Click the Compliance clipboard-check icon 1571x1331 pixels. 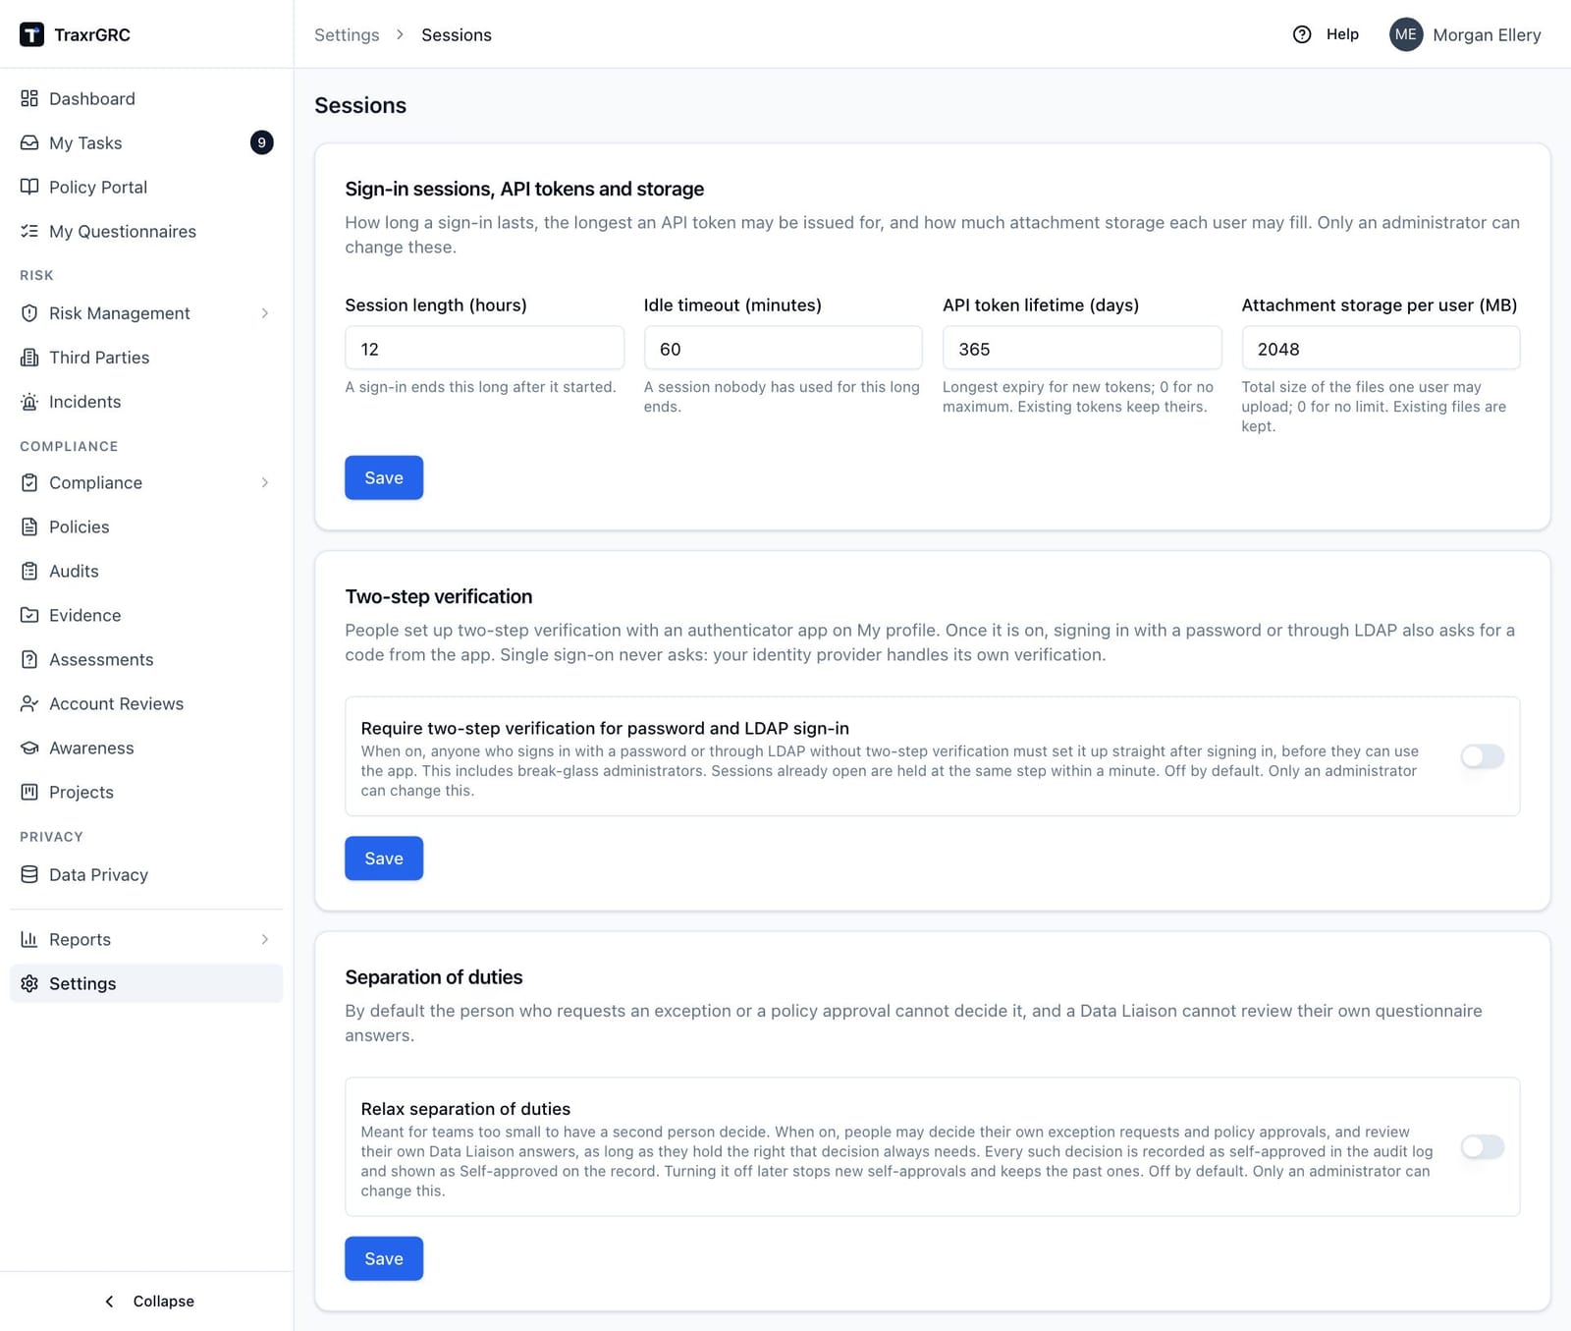click(29, 482)
